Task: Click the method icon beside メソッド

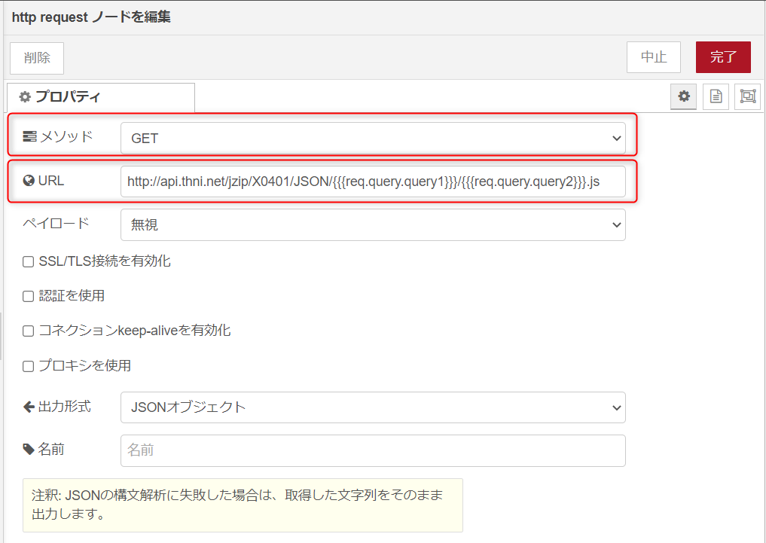Action: [x=29, y=136]
